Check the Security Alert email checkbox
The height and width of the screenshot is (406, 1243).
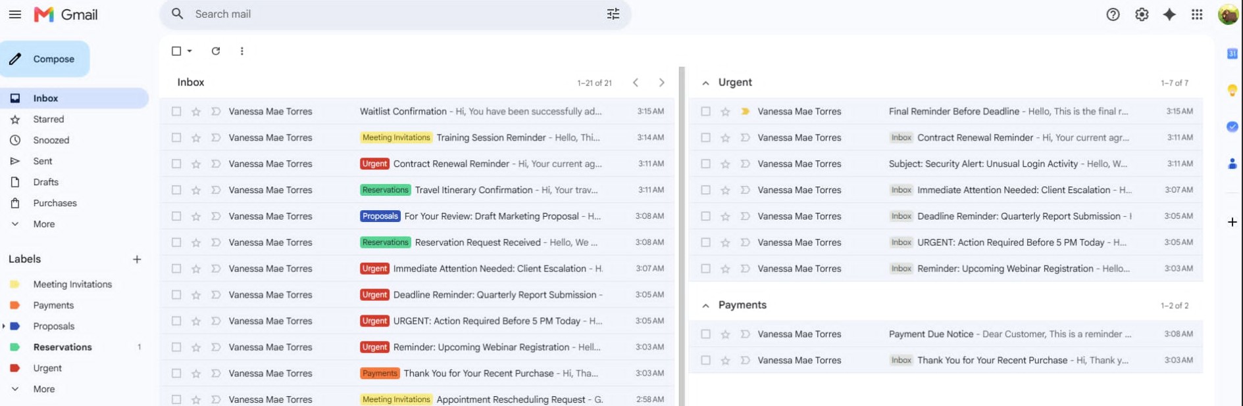[705, 164]
